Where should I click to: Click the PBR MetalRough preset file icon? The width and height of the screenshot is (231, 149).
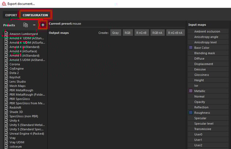pyautogui.click(x=6, y=90)
